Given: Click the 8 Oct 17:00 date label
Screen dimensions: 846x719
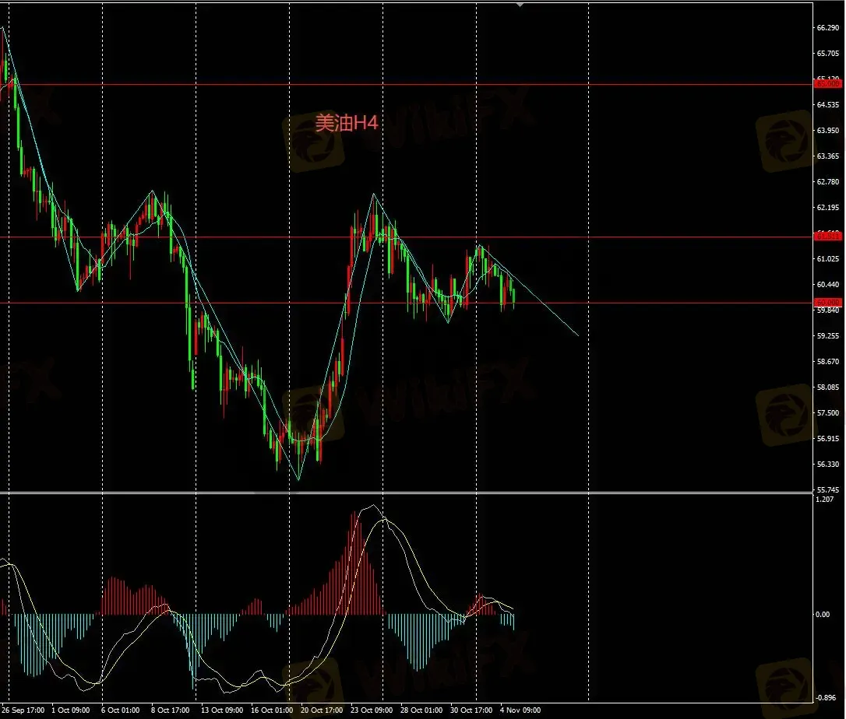Looking at the screenshot, I should pyautogui.click(x=170, y=710).
